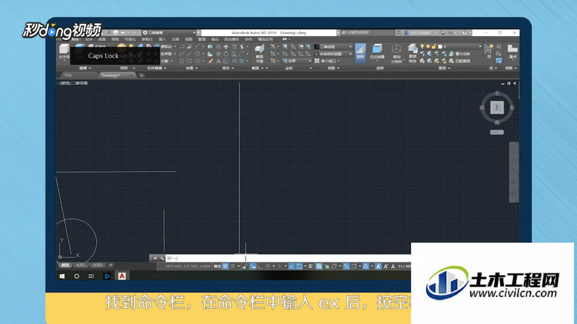
Task: Select the Rotate tool in Modify panel
Action: (x=226, y=54)
